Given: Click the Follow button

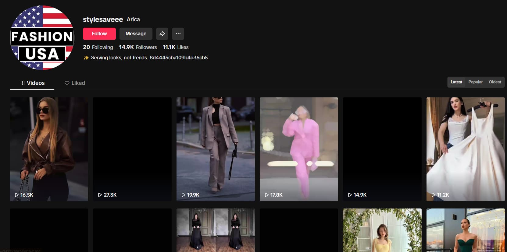Looking at the screenshot, I should [99, 34].
